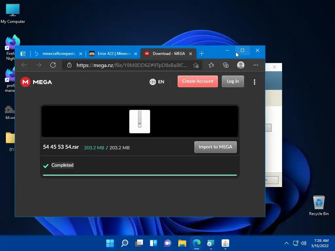Open the Favorites list
Viewport: 335px width, 251px height.
click(x=211, y=65)
